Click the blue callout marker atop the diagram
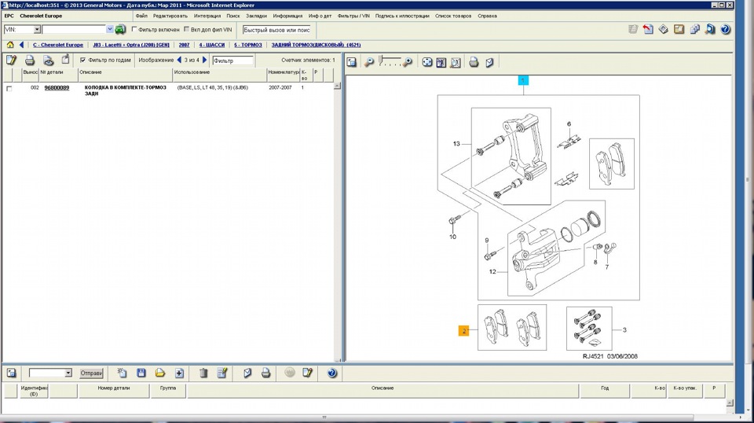The width and height of the screenshot is (754, 423). click(523, 80)
